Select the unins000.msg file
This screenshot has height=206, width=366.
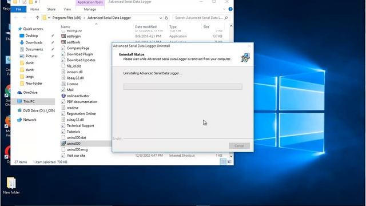pyautogui.click(x=77, y=149)
